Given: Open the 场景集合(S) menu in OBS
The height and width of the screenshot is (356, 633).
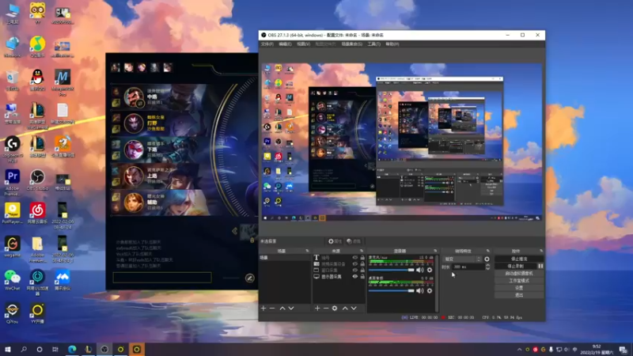Looking at the screenshot, I should [x=352, y=44].
